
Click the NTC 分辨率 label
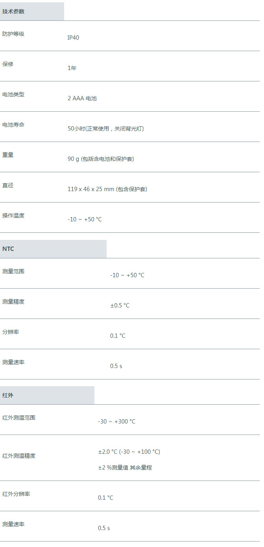[x=11, y=332]
